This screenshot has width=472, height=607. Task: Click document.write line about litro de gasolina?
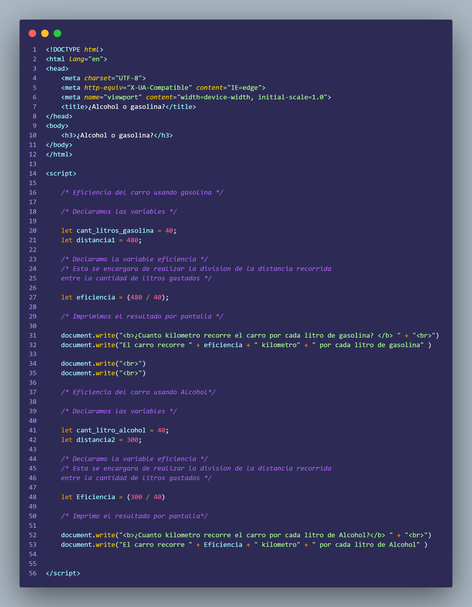click(x=250, y=335)
